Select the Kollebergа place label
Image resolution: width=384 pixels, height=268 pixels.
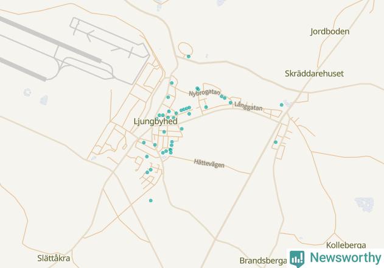pos(346,245)
